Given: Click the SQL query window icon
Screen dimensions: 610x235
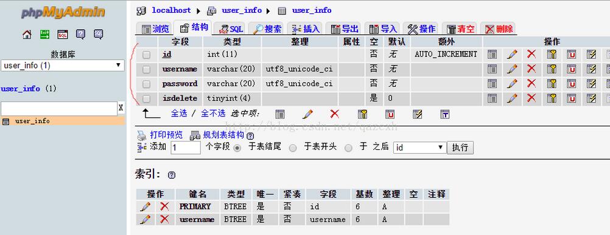Looking at the screenshot, I should pyautogui.click(x=63, y=35).
